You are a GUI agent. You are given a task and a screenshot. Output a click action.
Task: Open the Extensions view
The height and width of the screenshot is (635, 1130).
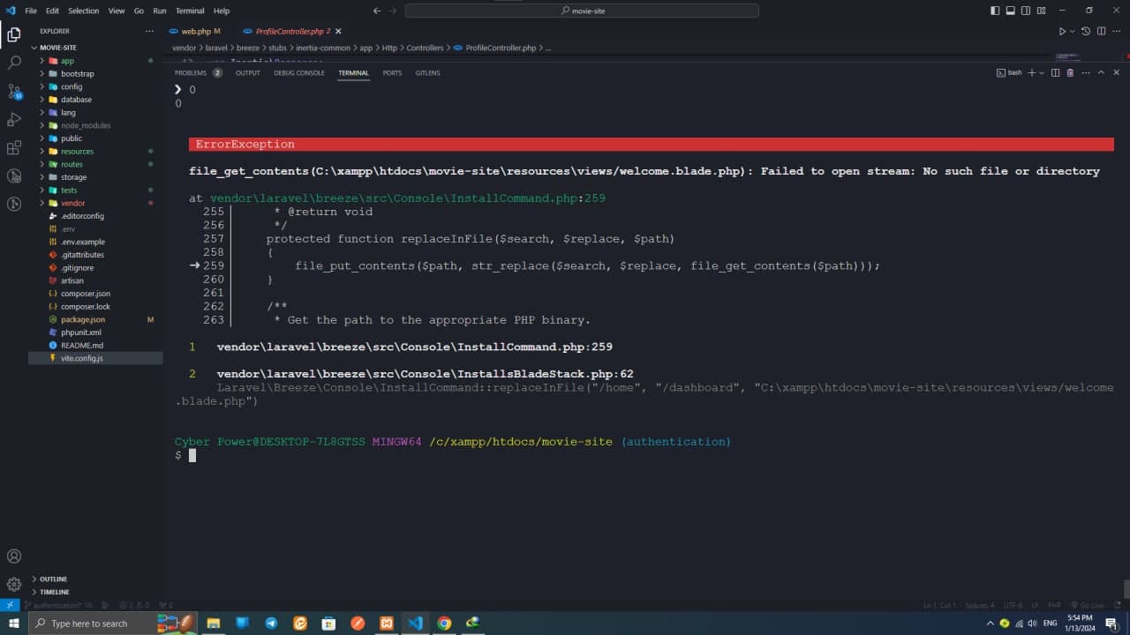(x=14, y=147)
